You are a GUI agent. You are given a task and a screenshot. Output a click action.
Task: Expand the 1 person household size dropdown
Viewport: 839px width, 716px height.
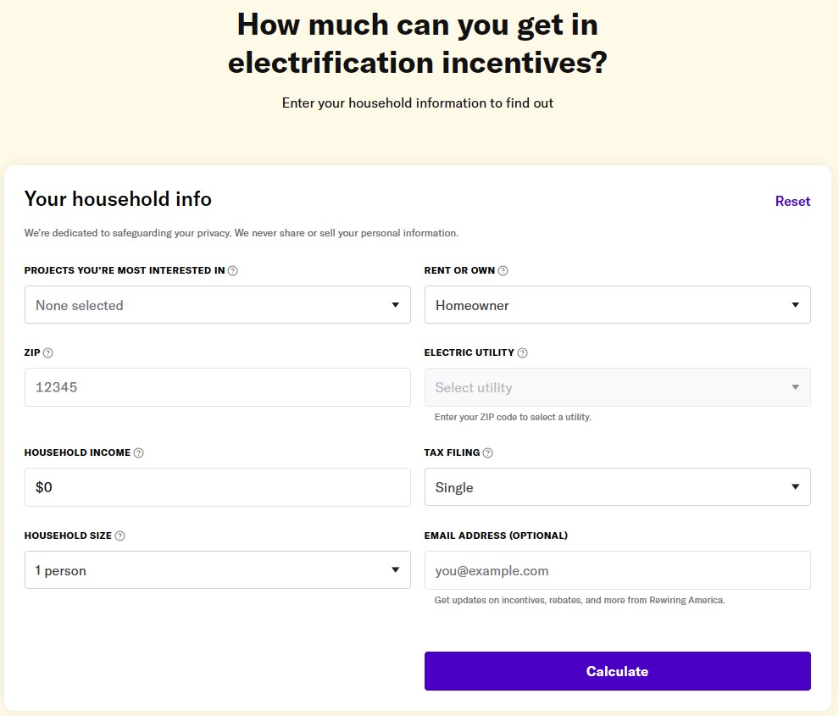[x=217, y=570]
